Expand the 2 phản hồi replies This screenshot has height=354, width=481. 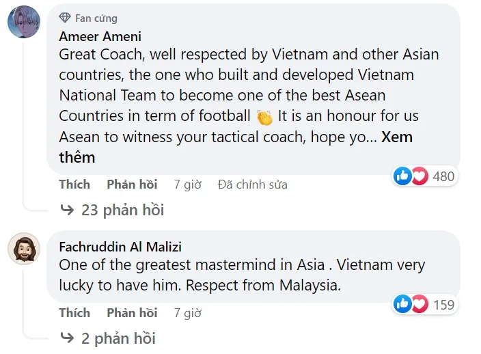118,338
